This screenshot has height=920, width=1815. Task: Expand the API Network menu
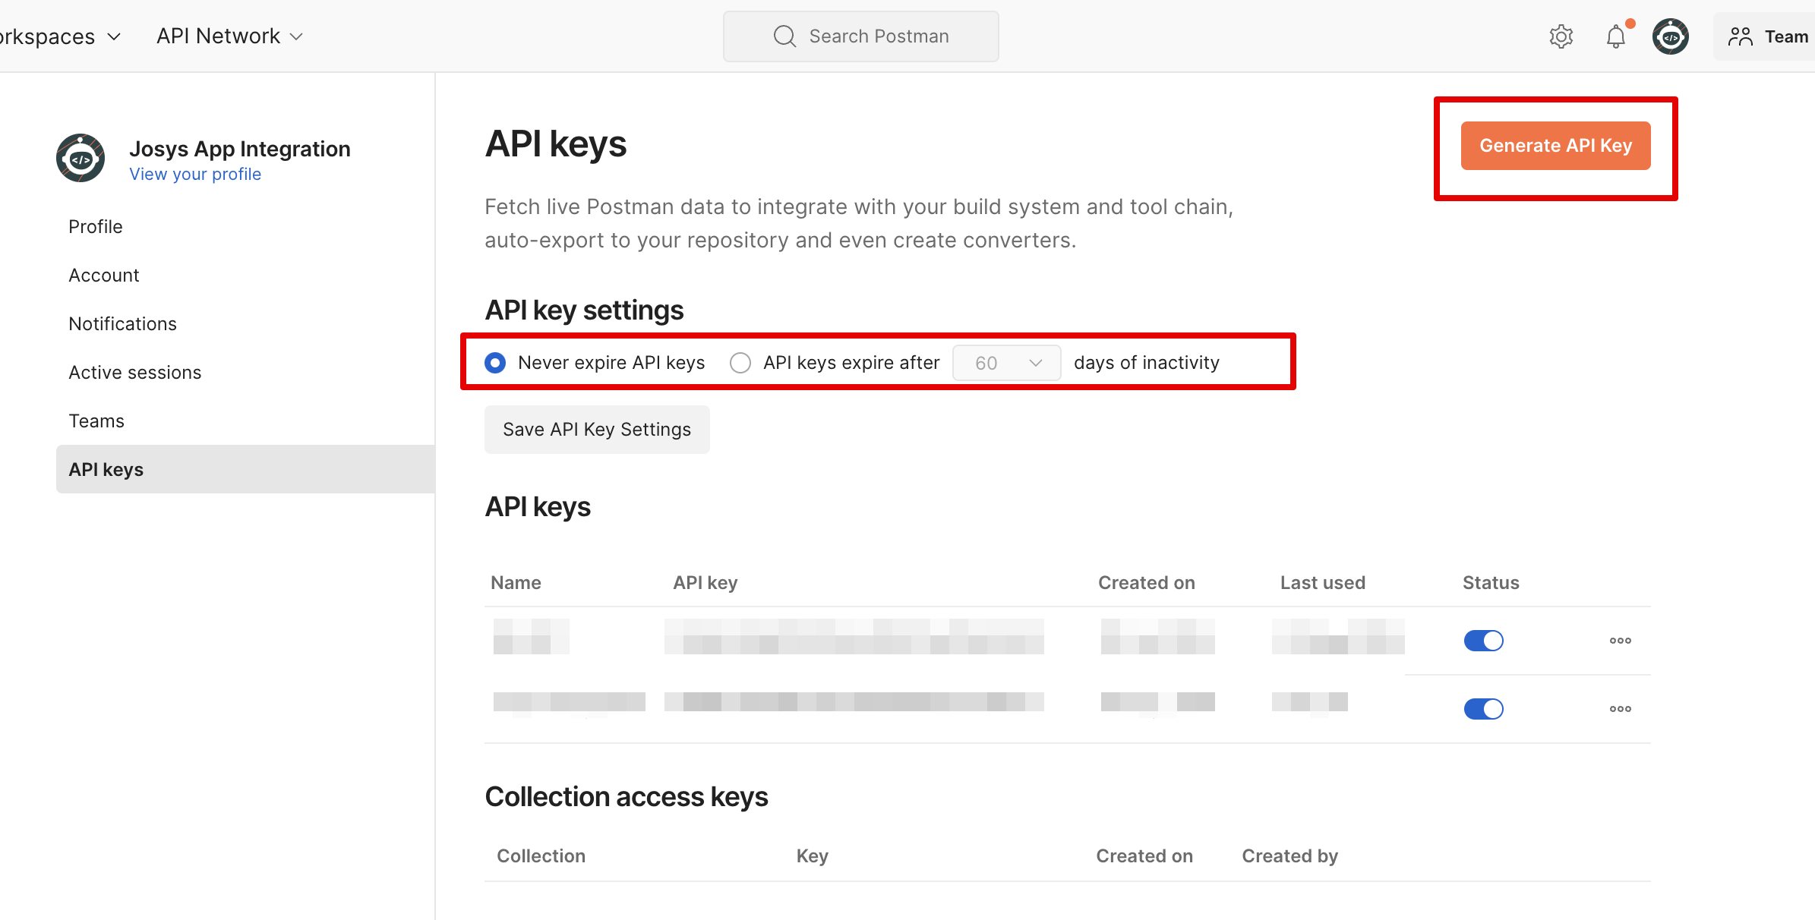[229, 36]
